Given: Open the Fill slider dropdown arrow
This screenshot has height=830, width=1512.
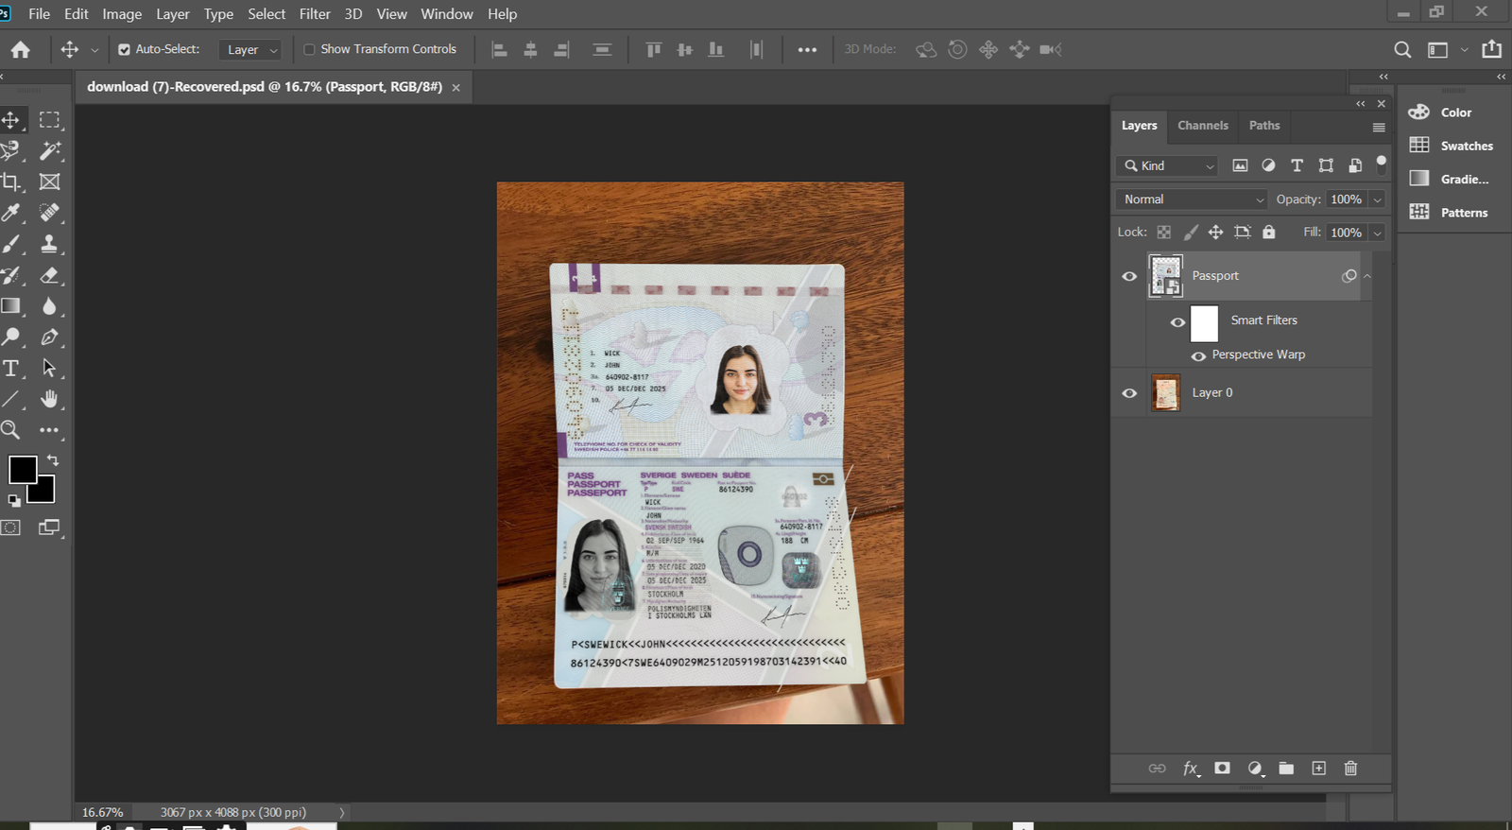Looking at the screenshot, I should (x=1377, y=233).
